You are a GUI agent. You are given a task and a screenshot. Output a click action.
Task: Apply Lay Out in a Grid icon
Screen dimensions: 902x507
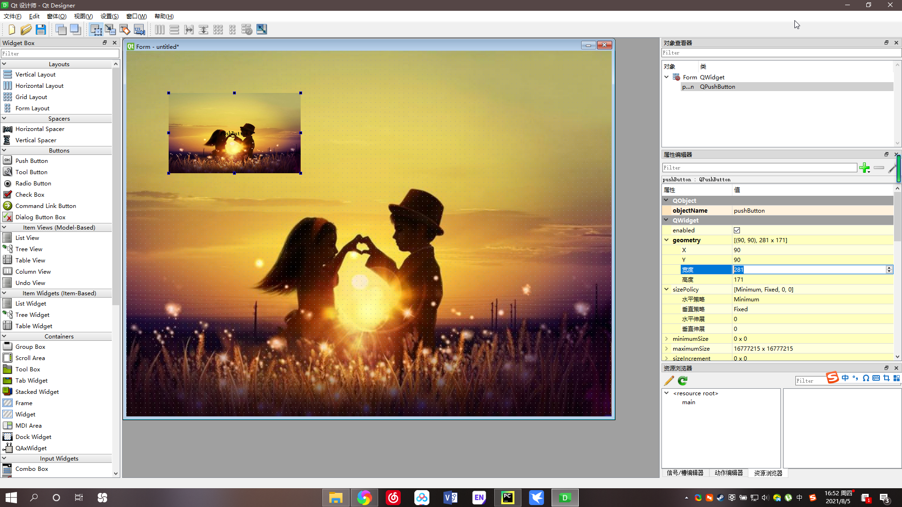[218, 30]
